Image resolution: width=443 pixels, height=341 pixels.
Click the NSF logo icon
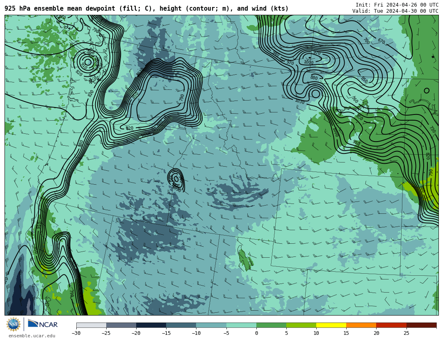tap(14, 324)
